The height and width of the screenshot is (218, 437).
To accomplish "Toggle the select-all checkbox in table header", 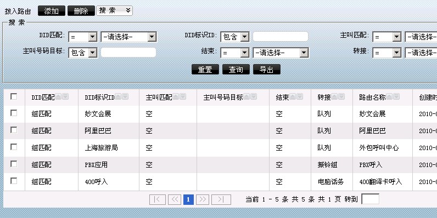I will tap(14, 96).
